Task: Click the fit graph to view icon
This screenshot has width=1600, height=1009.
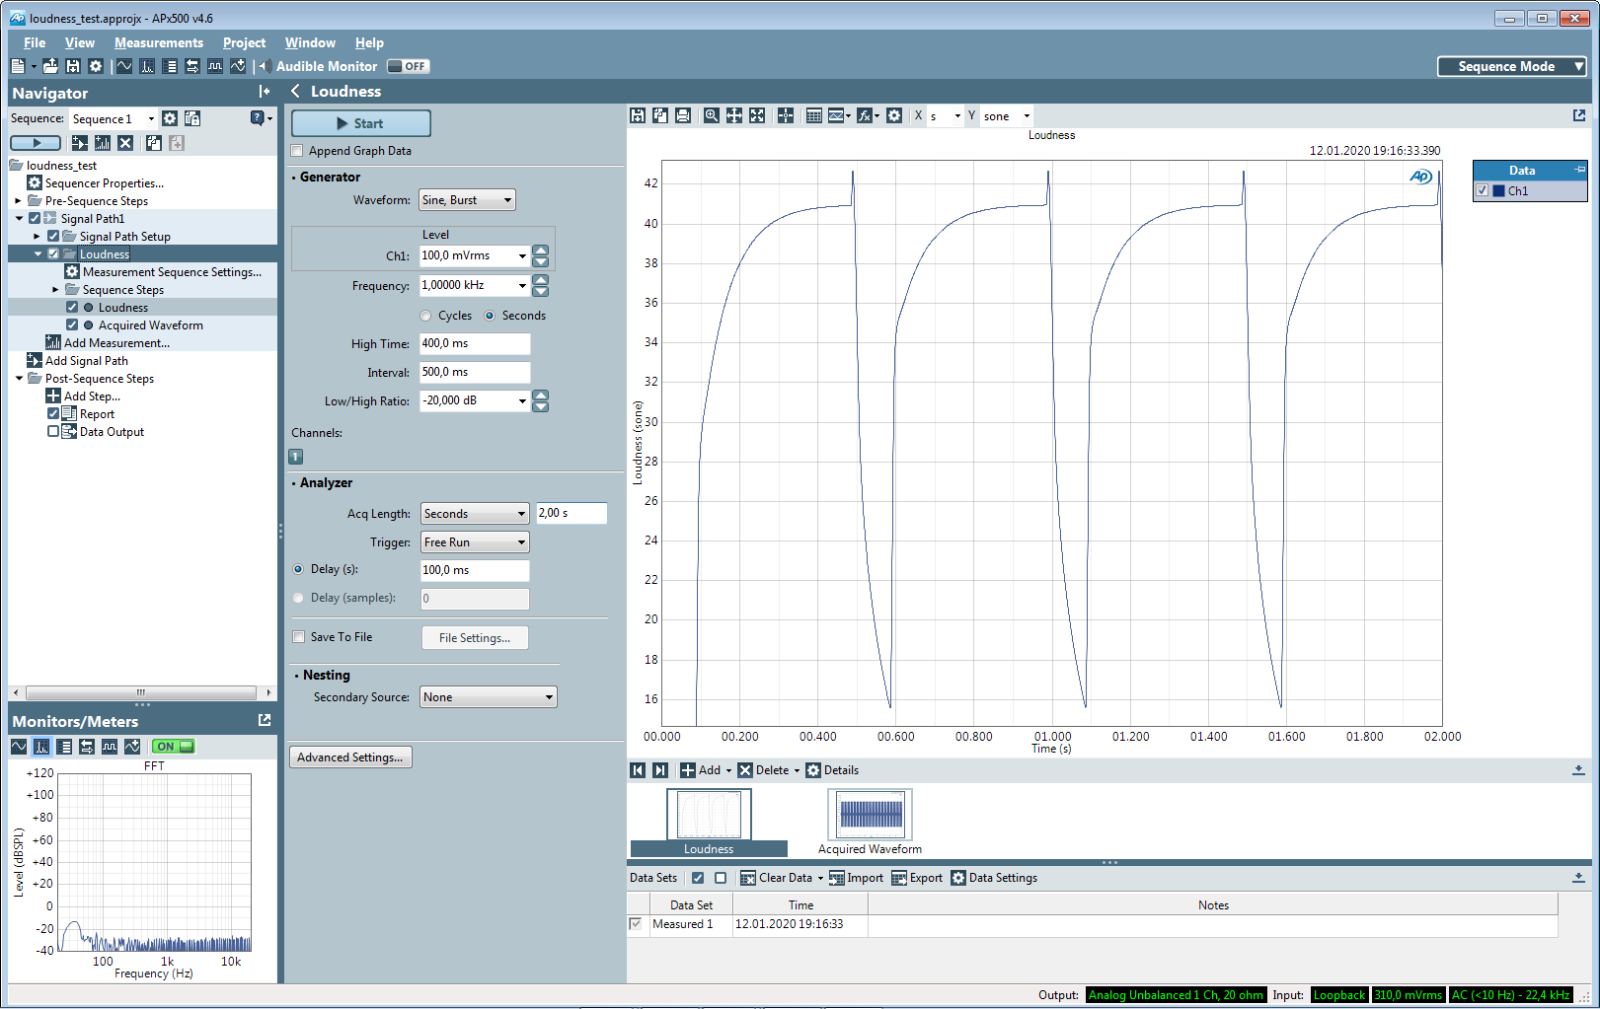Action: (x=757, y=115)
